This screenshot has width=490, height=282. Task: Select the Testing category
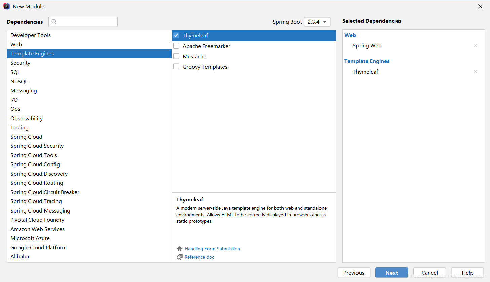(x=89, y=128)
